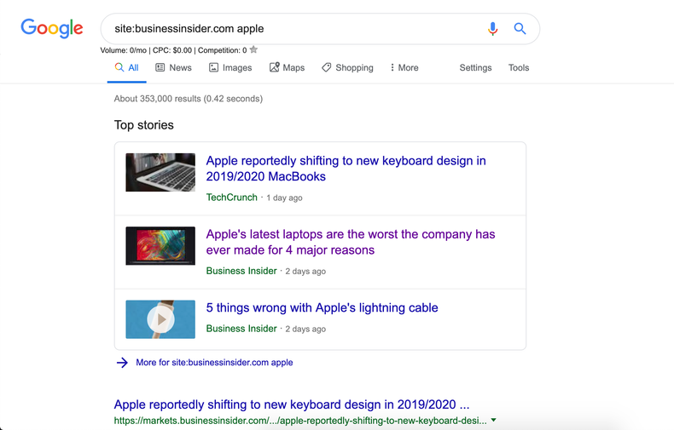The width and height of the screenshot is (674, 430).
Task: Expand the More search categories menu
Action: point(404,68)
